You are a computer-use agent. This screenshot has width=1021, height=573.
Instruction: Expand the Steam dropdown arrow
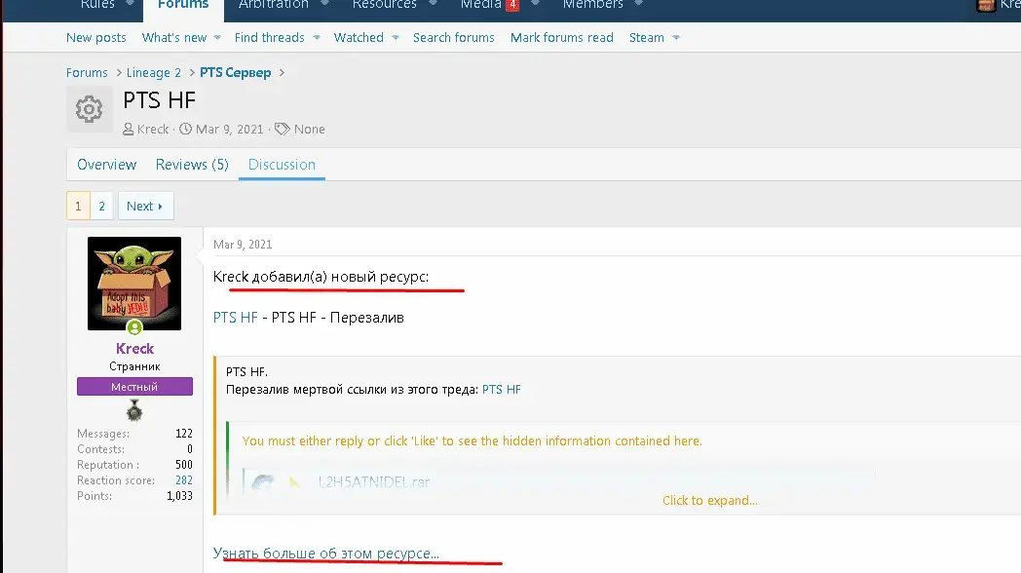click(676, 38)
